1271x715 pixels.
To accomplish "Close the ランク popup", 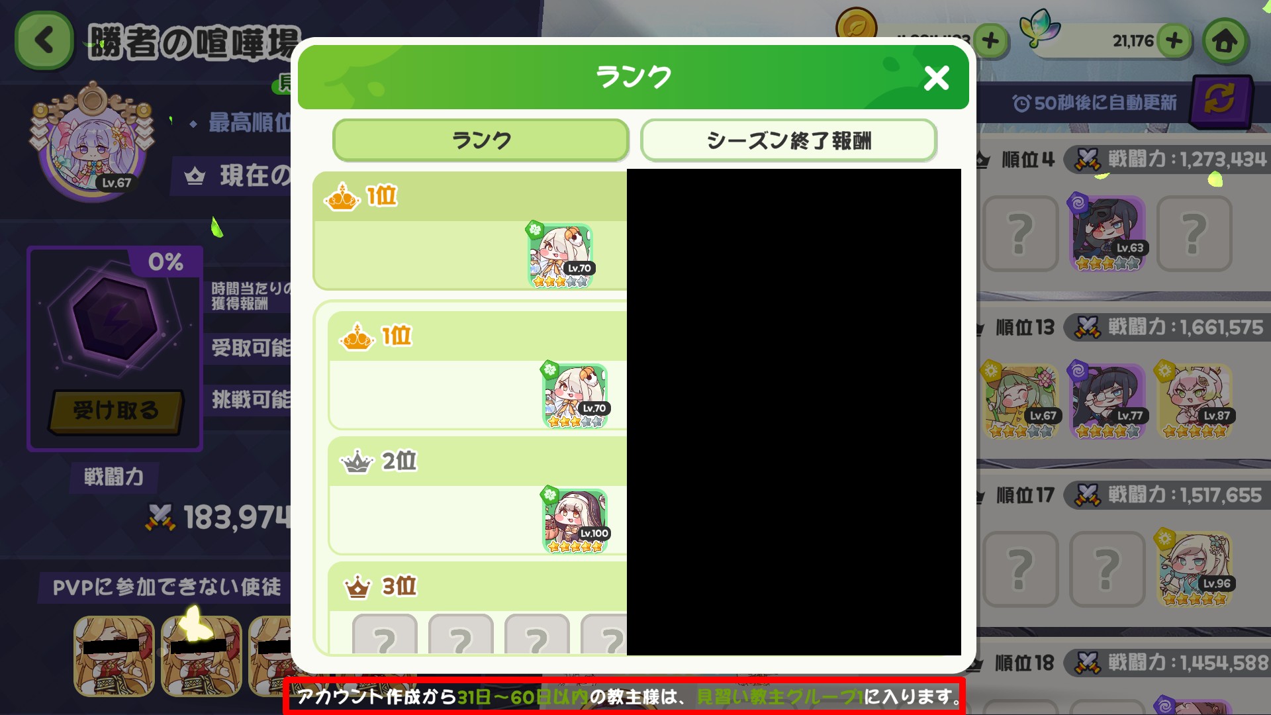I will click(936, 78).
